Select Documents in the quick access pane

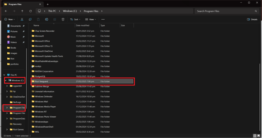tap(16, 26)
